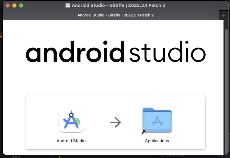The height and width of the screenshot is (158, 230).
Task: Click the vertical scrollbar in the window
Action: tap(226, 91)
